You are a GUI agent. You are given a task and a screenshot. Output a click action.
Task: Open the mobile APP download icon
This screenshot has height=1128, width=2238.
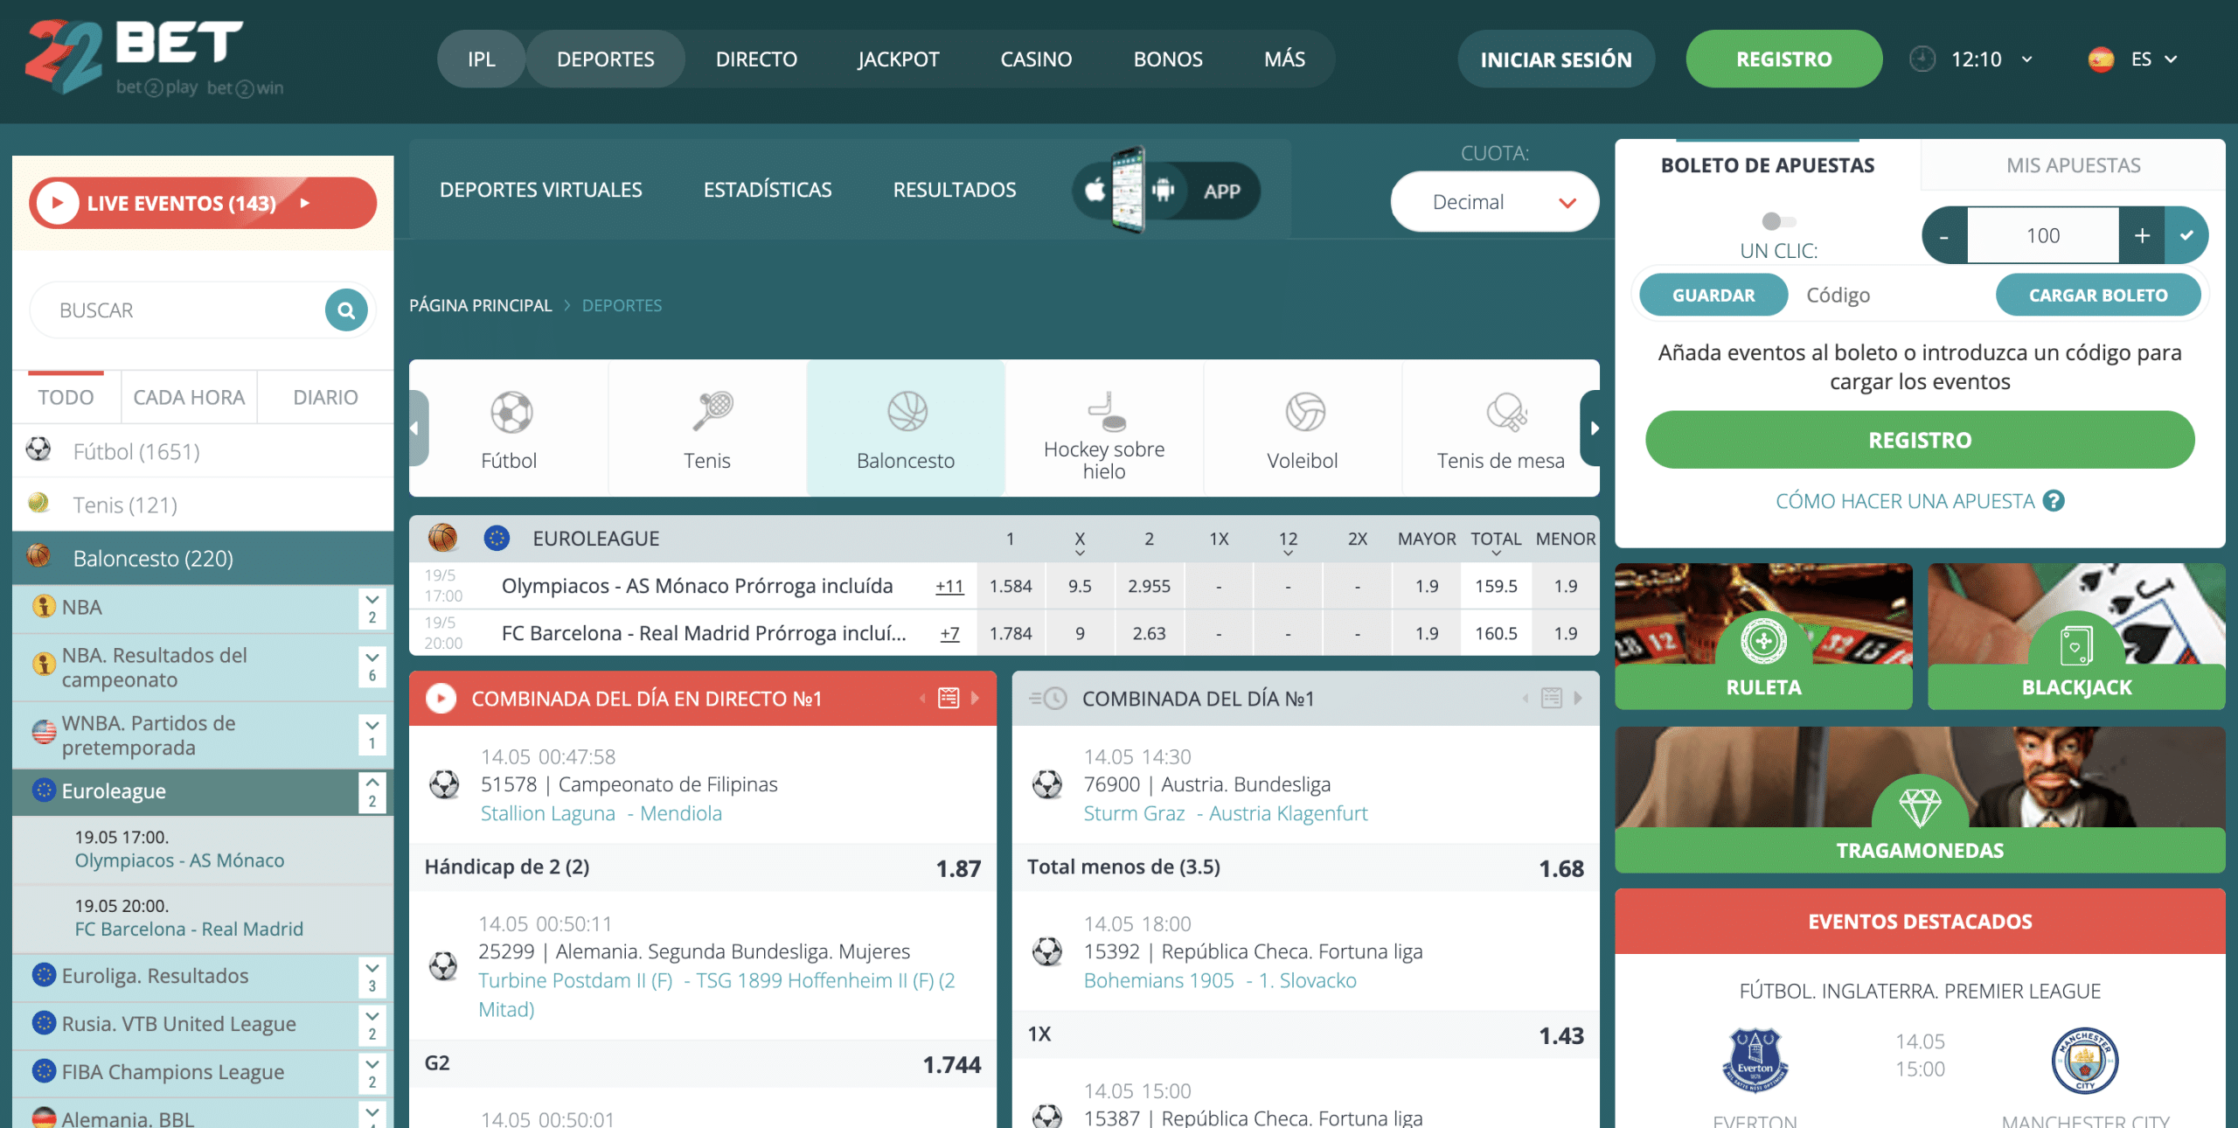[x=1165, y=190]
